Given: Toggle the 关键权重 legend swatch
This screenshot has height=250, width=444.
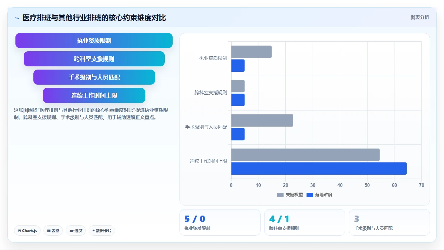Looking at the screenshot, I should pos(280,195).
